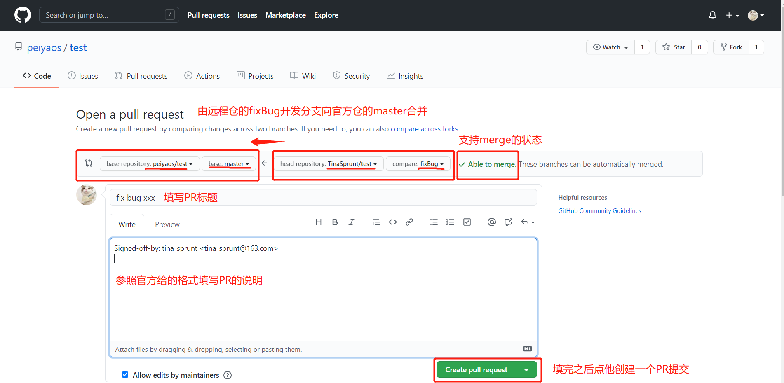Screen dimensions: 784x383
Task: Click the repository book icon beside peiyaos
Action: (x=19, y=47)
